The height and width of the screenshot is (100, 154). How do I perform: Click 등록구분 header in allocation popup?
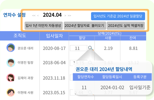[x=140, y=77]
